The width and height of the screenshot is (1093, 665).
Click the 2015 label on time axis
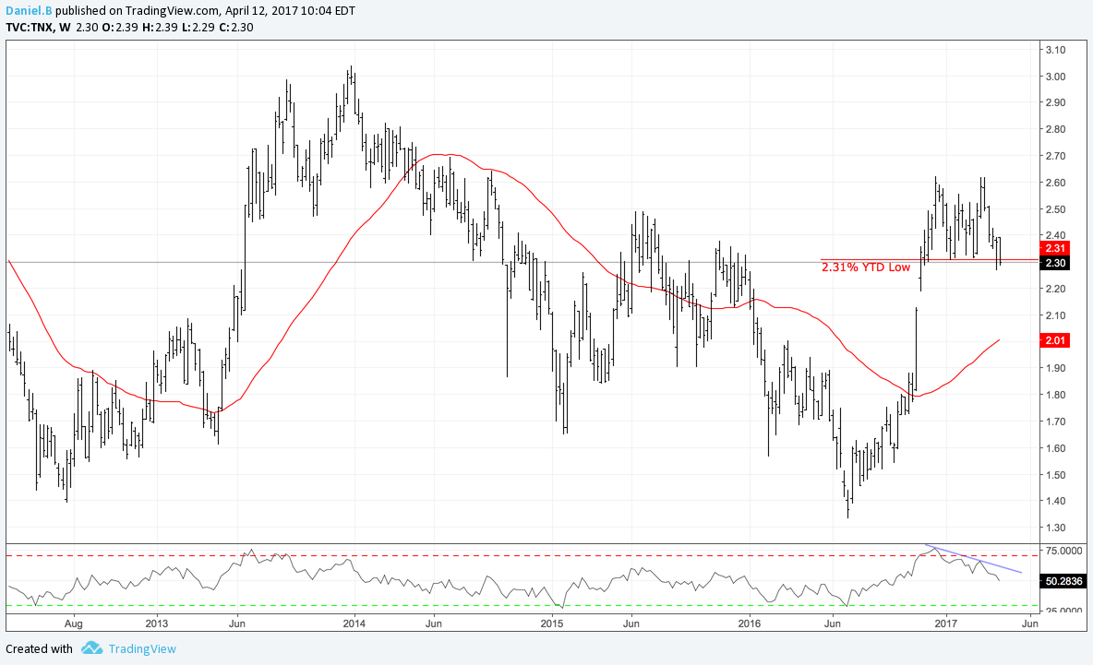tap(551, 623)
